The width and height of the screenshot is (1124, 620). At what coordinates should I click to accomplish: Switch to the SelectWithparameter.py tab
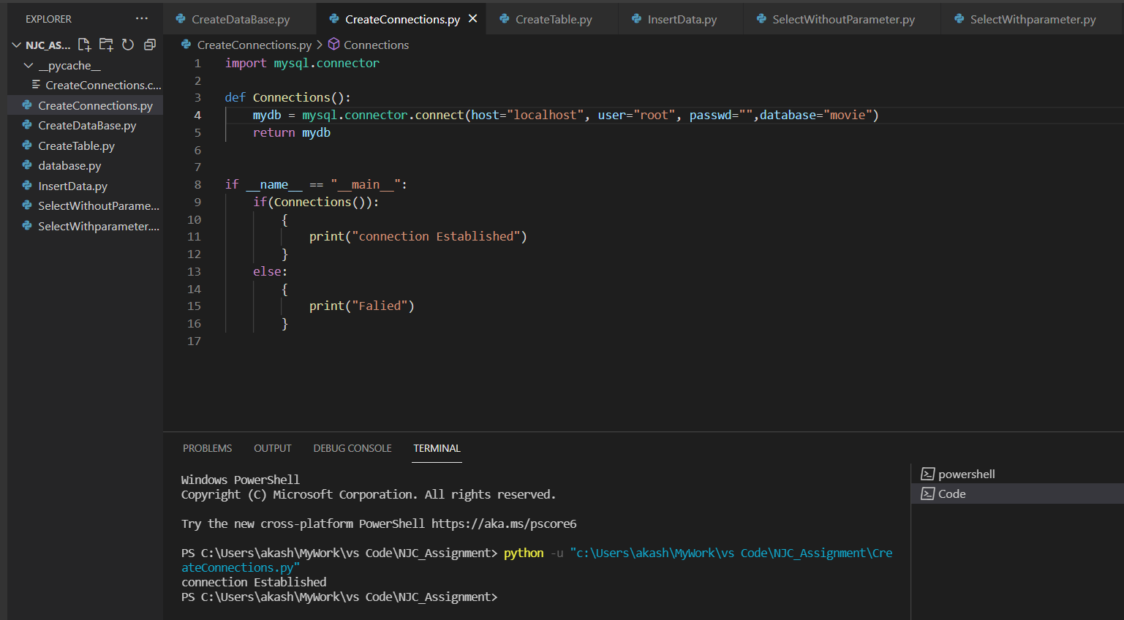(1033, 19)
